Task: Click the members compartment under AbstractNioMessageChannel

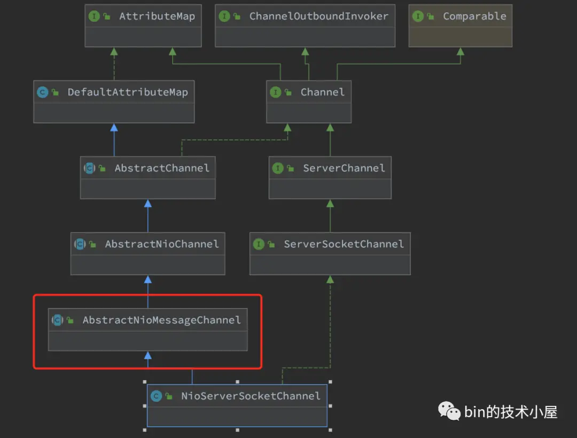Action: (147, 341)
